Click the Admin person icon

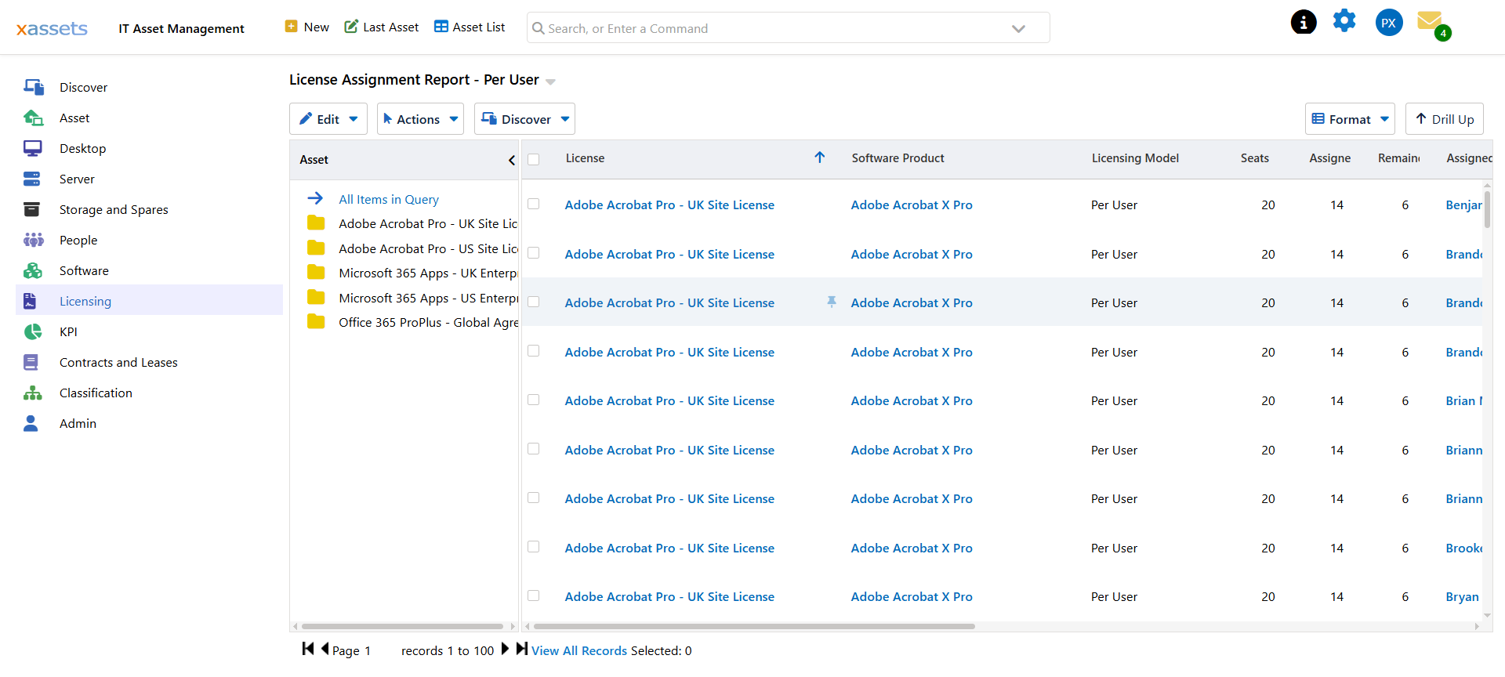(31, 423)
